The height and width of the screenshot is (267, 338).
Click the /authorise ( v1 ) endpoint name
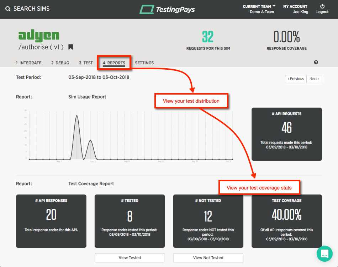click(x=41, y=47)
